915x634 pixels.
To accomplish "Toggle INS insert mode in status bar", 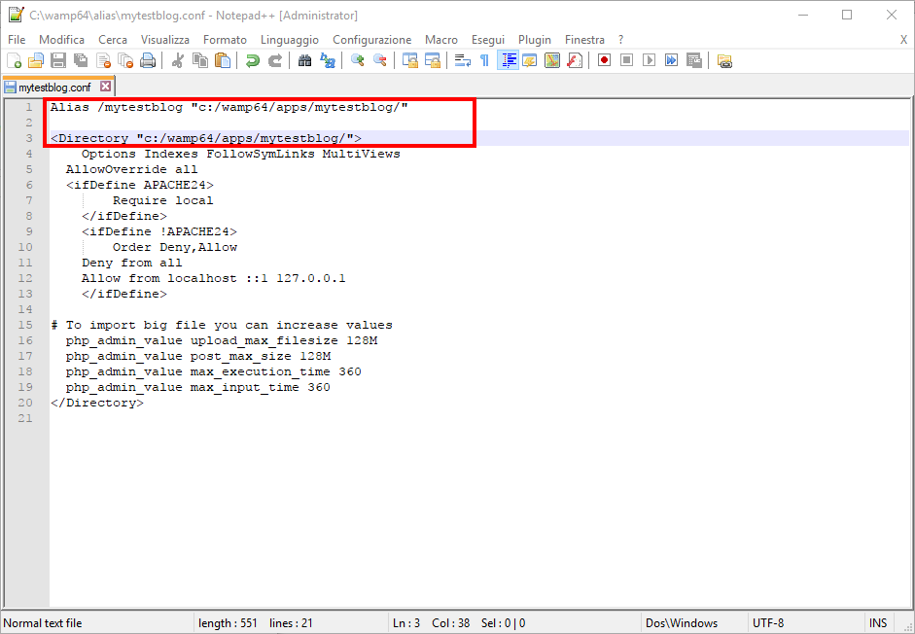I will coord(878,623).
